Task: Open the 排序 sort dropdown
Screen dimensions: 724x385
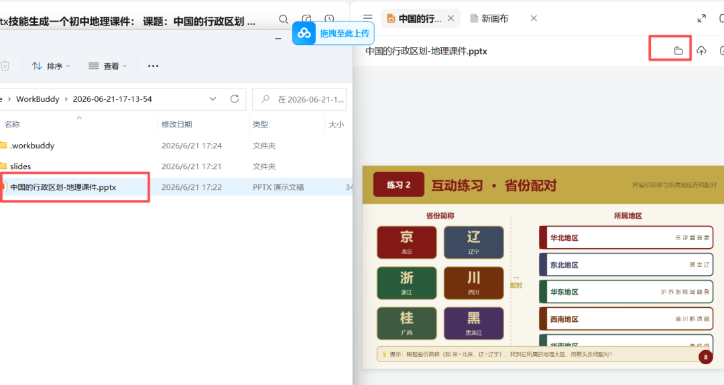Action: 51,66
